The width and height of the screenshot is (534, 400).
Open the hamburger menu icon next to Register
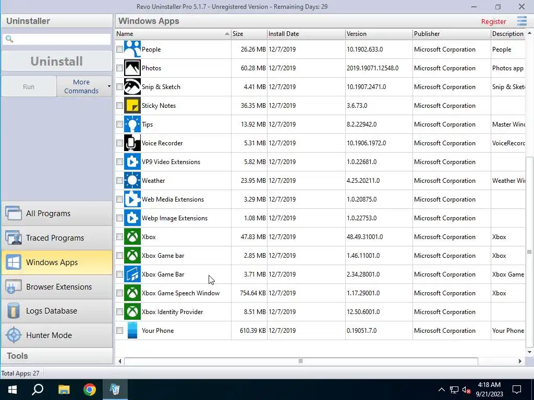pyautogui.click(x=521, y=21)
